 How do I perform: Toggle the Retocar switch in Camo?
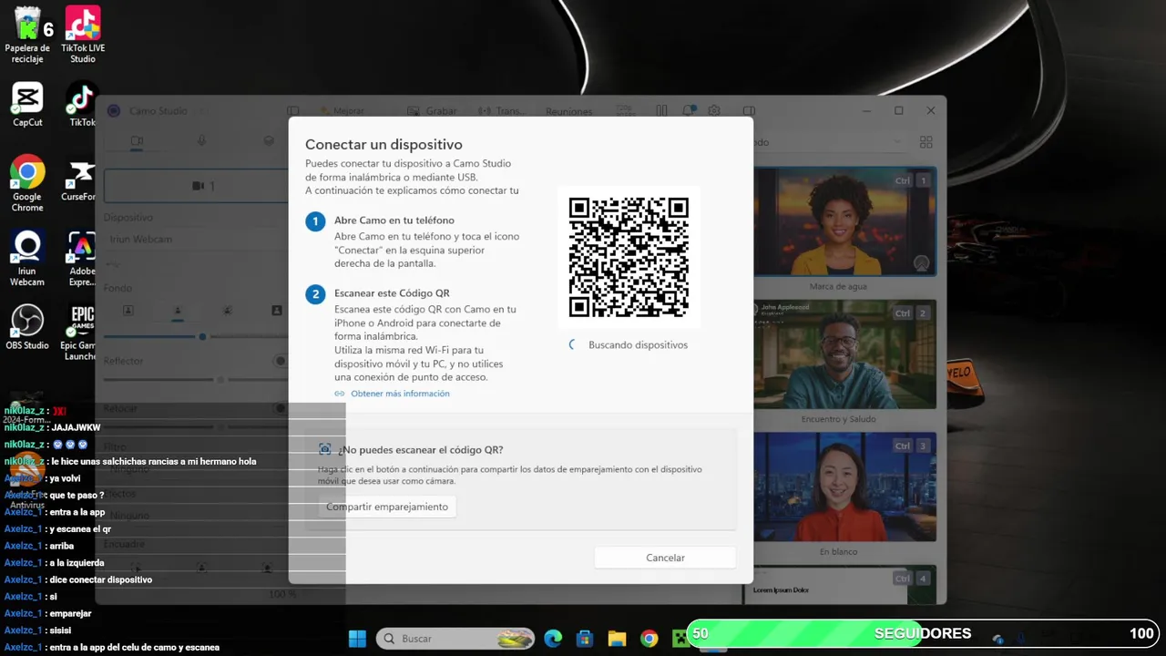pos(280,408)
